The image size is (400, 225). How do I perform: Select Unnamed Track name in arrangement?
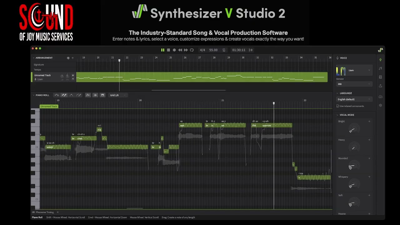42,75
